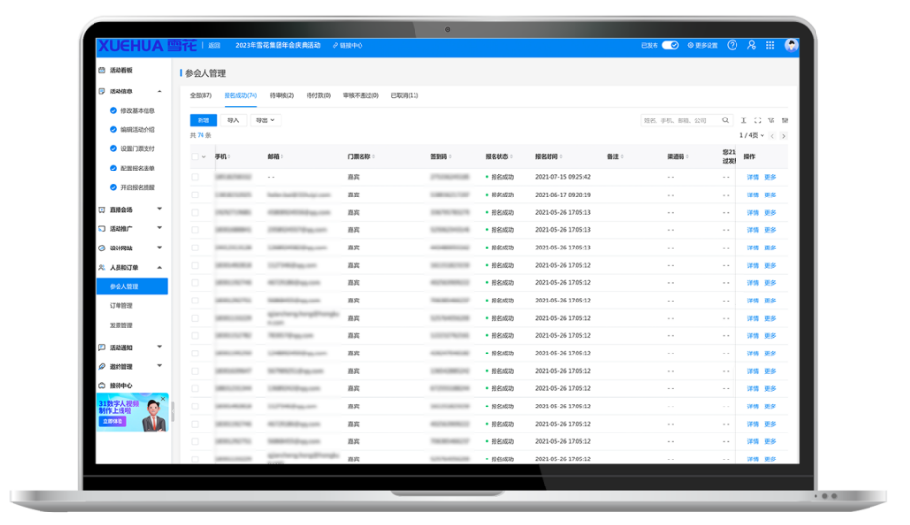
Task: Switch to 全部(87) tab
Action: 201,96
